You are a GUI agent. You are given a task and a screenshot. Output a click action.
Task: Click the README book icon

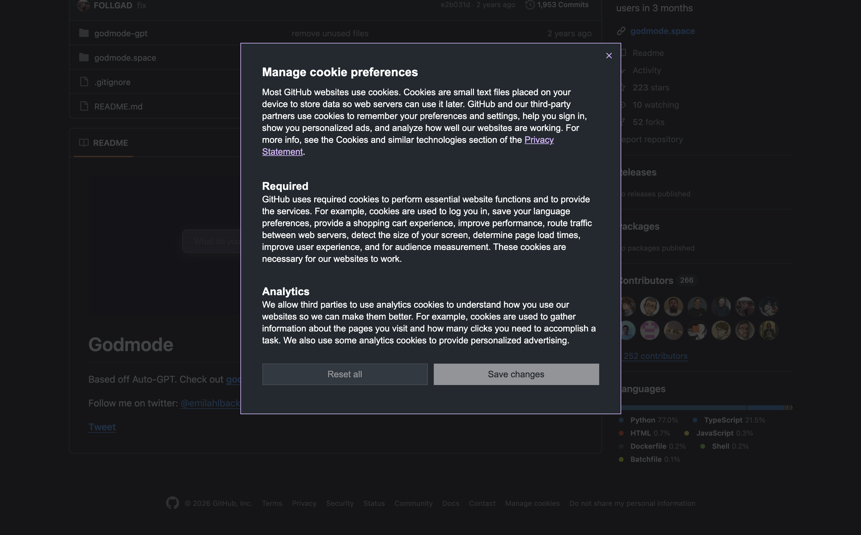(84, 143)
